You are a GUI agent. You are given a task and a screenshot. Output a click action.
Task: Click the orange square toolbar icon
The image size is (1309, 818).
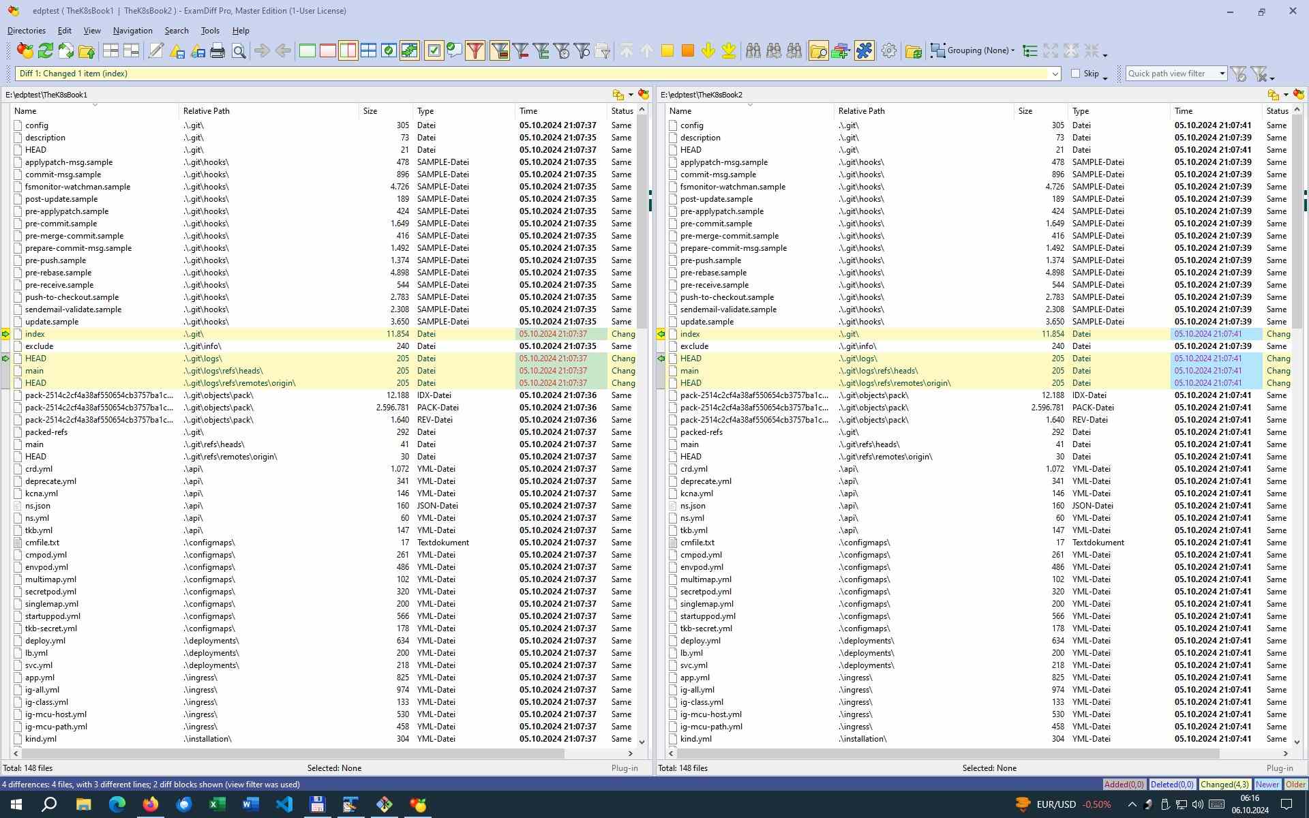click(x=688, y=50)
